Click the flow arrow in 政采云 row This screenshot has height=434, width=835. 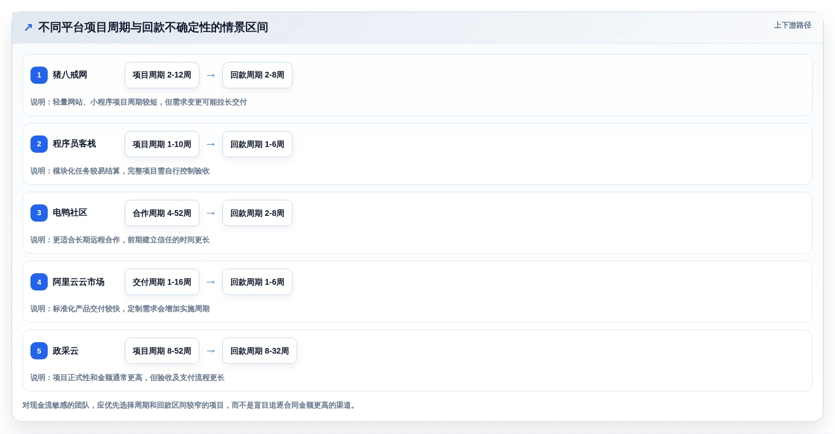(211, 351)
